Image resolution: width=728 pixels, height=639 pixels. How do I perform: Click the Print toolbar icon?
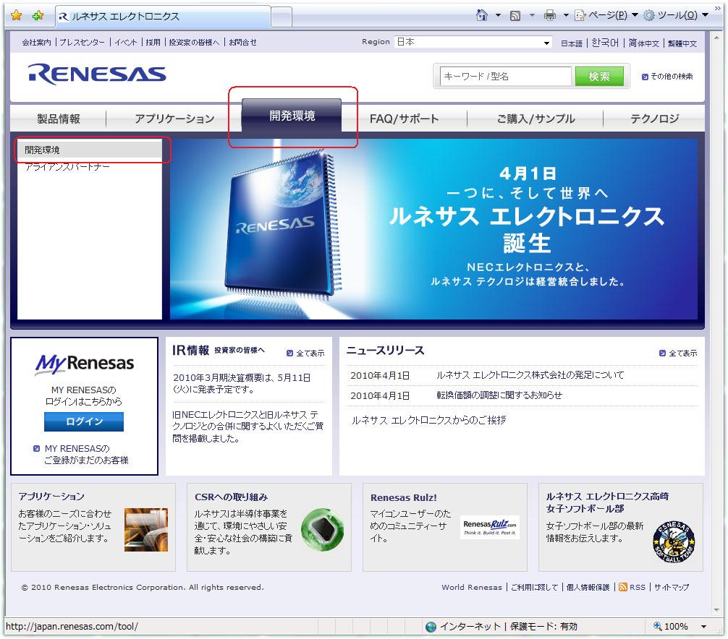(550, 15)
